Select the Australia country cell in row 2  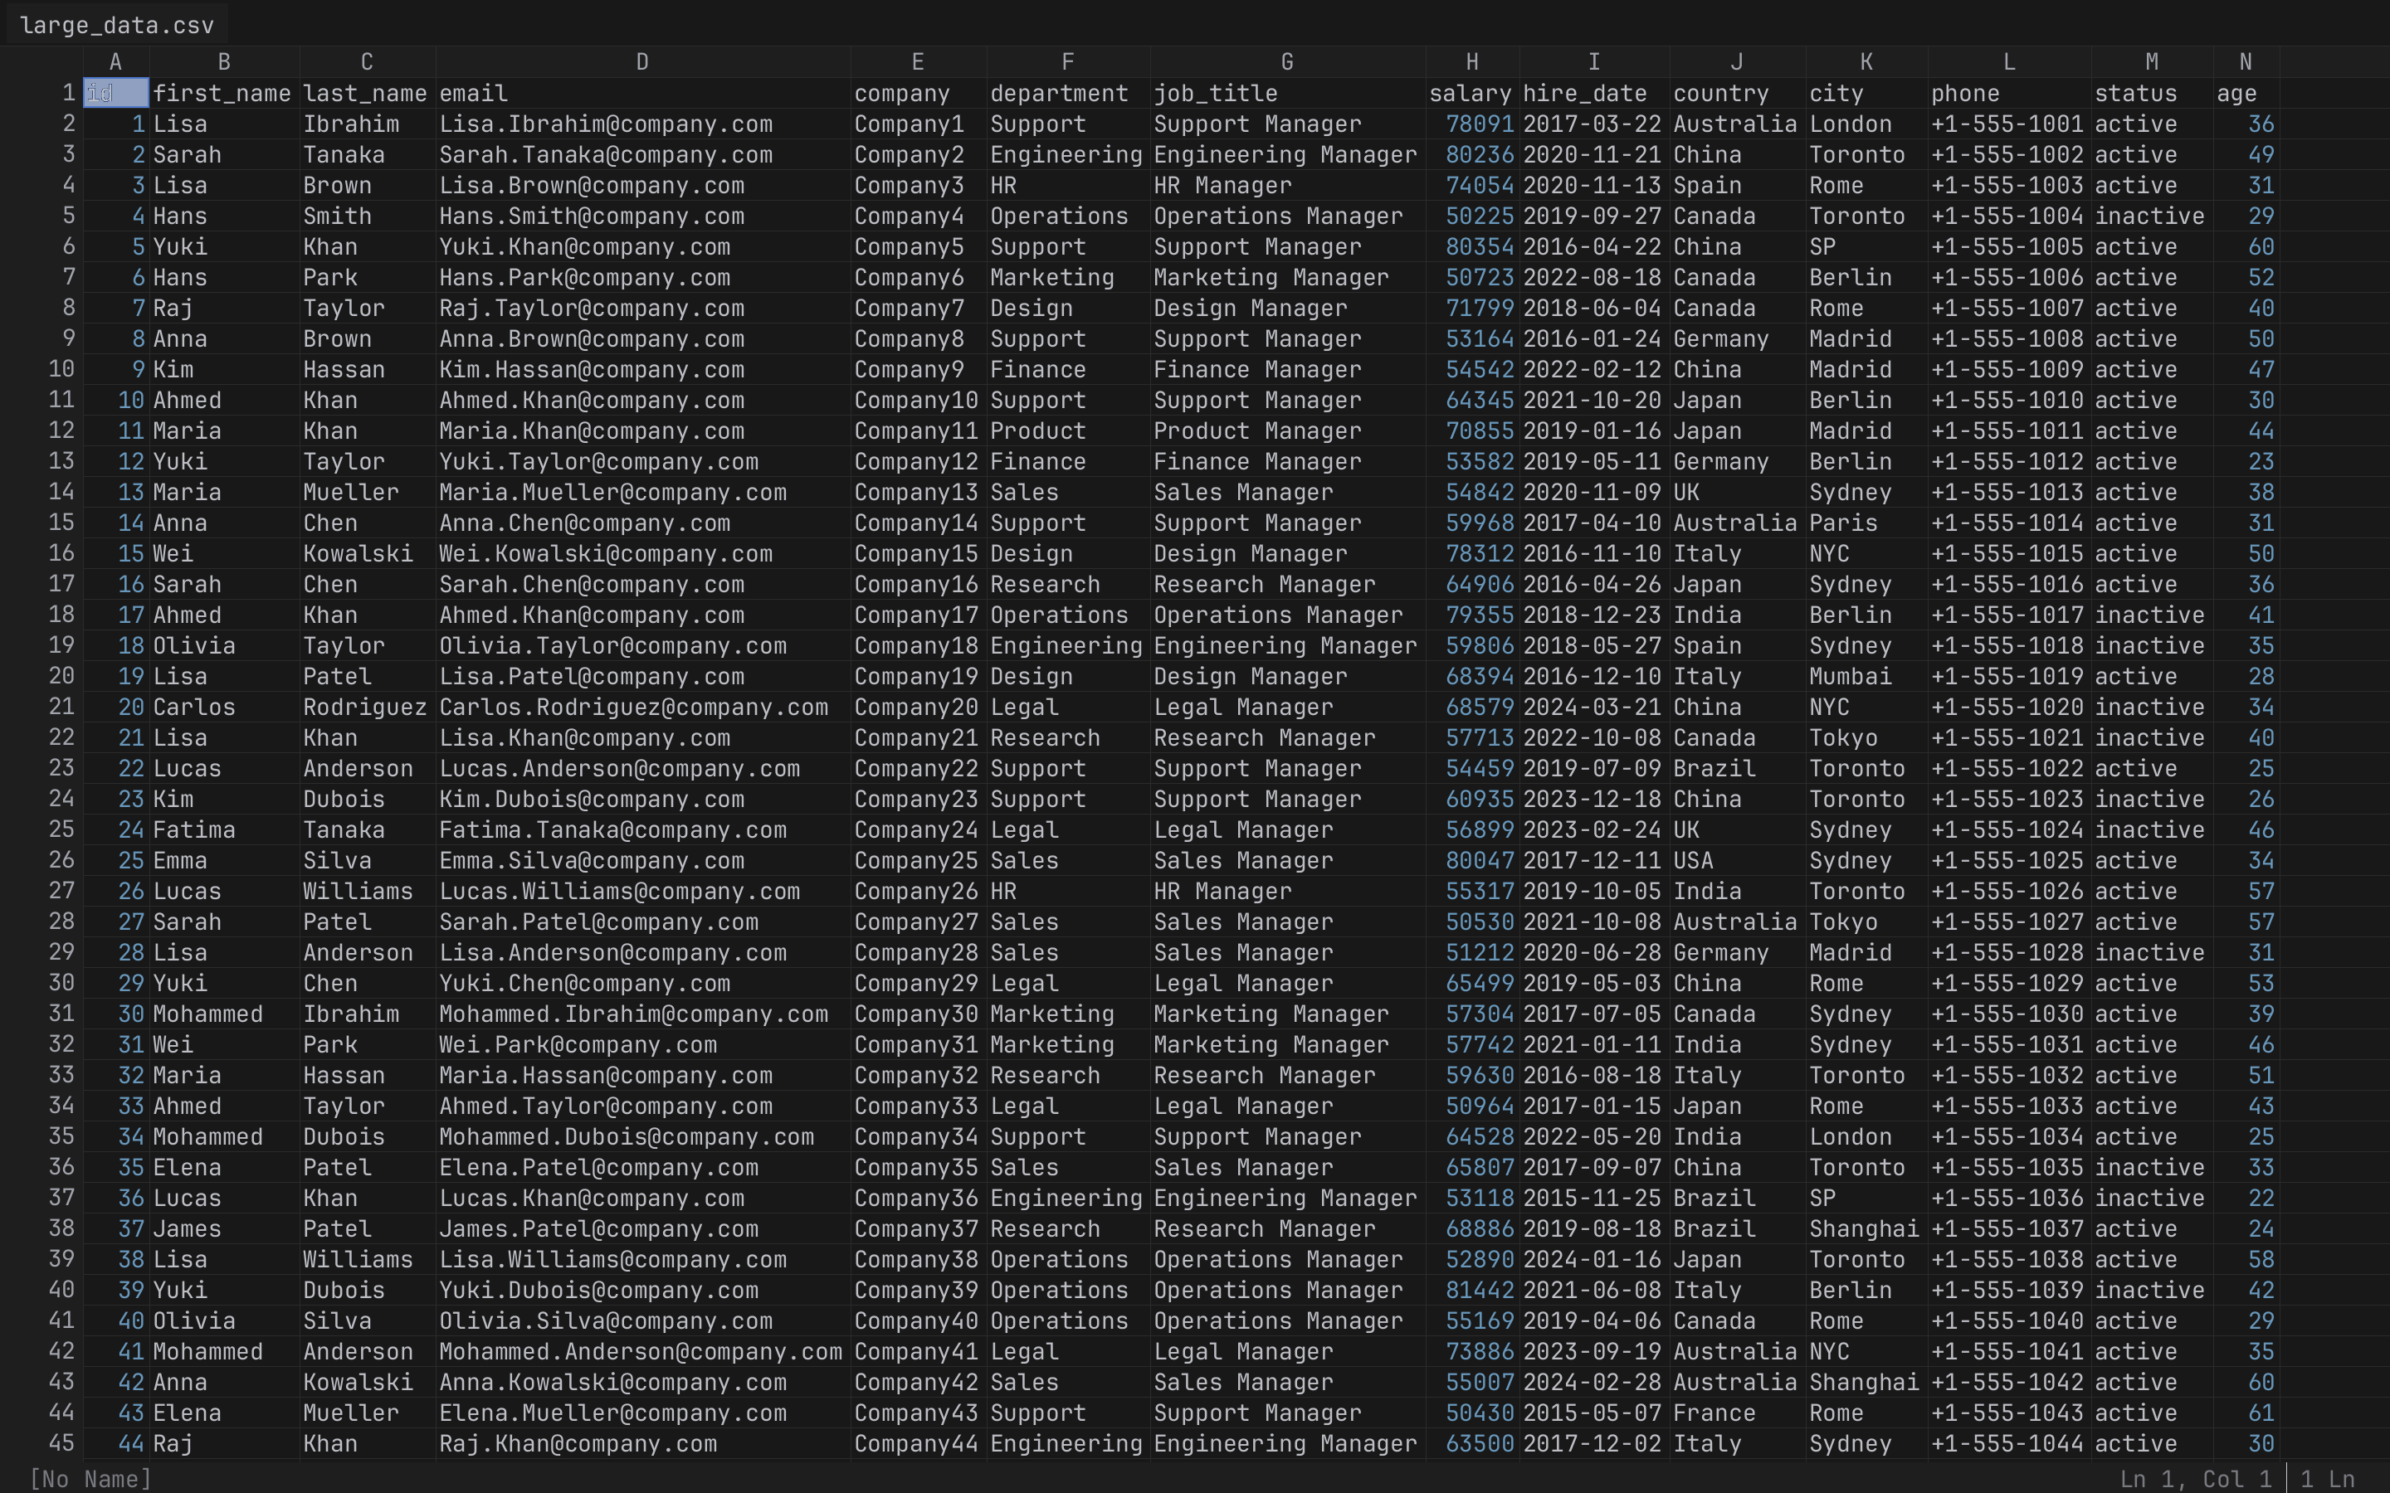[1735, 124]
